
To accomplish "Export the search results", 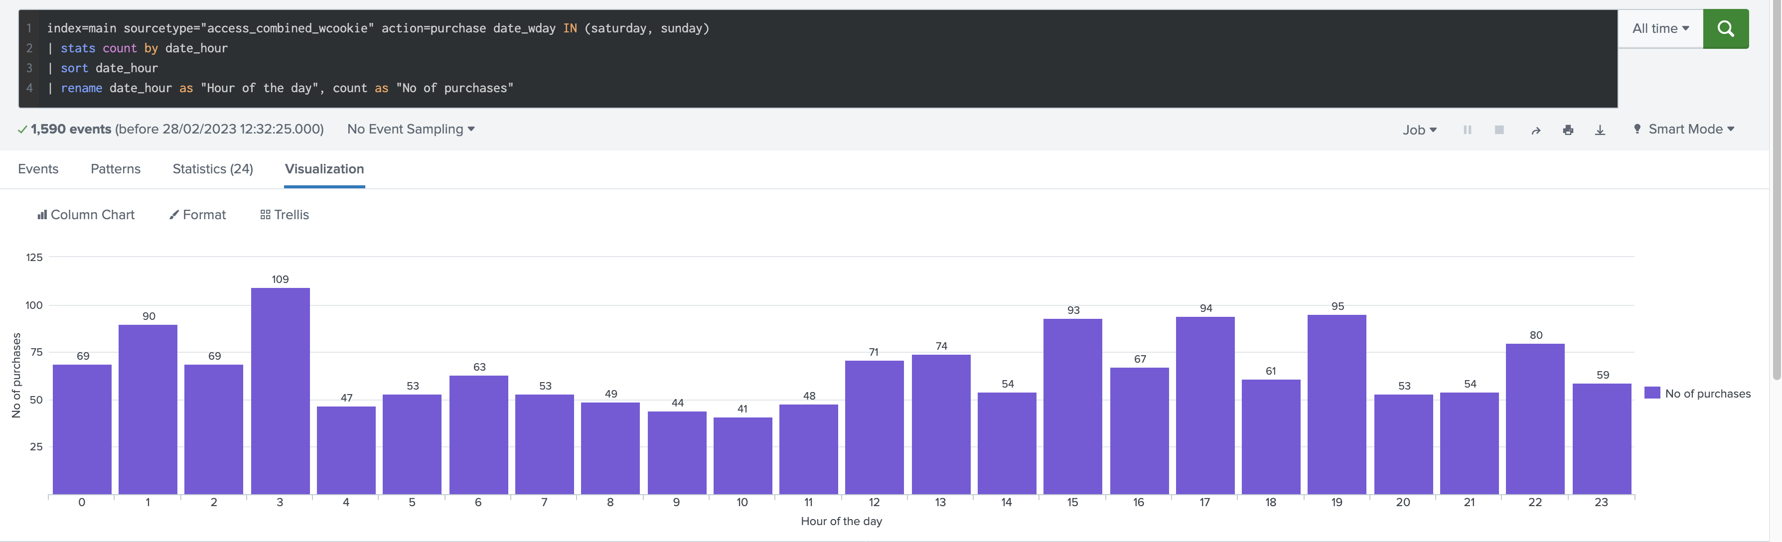I will 1600,130.
